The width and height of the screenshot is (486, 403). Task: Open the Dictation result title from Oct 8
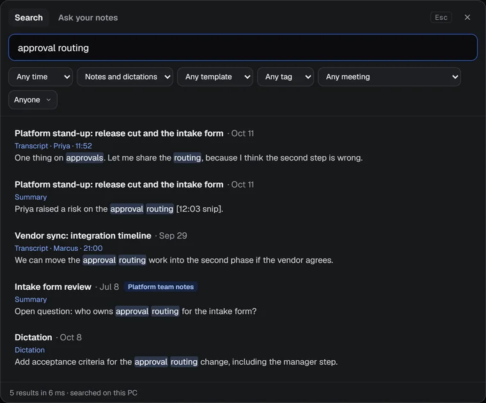[33, 337]
